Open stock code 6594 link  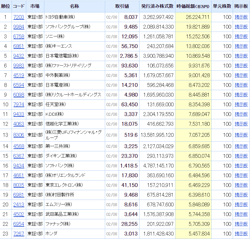[x=19, y=85]
